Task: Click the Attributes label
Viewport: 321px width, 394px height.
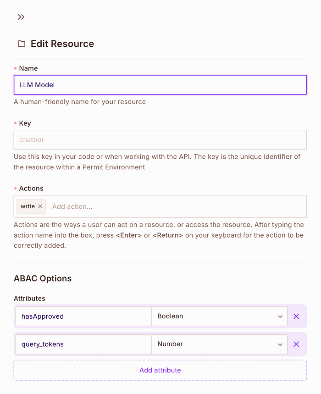Action: coord(29,298)
